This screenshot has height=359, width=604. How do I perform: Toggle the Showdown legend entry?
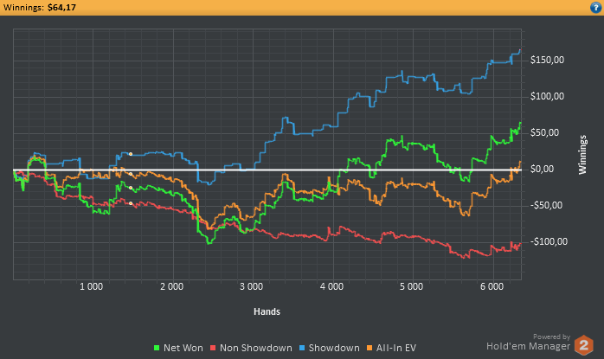[x=330, y=348]
